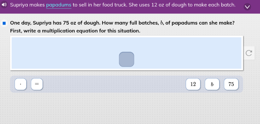Click the italic b in the question
This screenshot has height=124, width=260.
click(x=161, y=23)
